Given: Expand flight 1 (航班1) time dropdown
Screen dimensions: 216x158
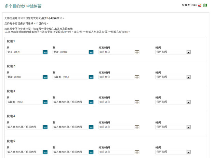Looking at the screenshot, I should pyautogui.click(x=188, y=52).
